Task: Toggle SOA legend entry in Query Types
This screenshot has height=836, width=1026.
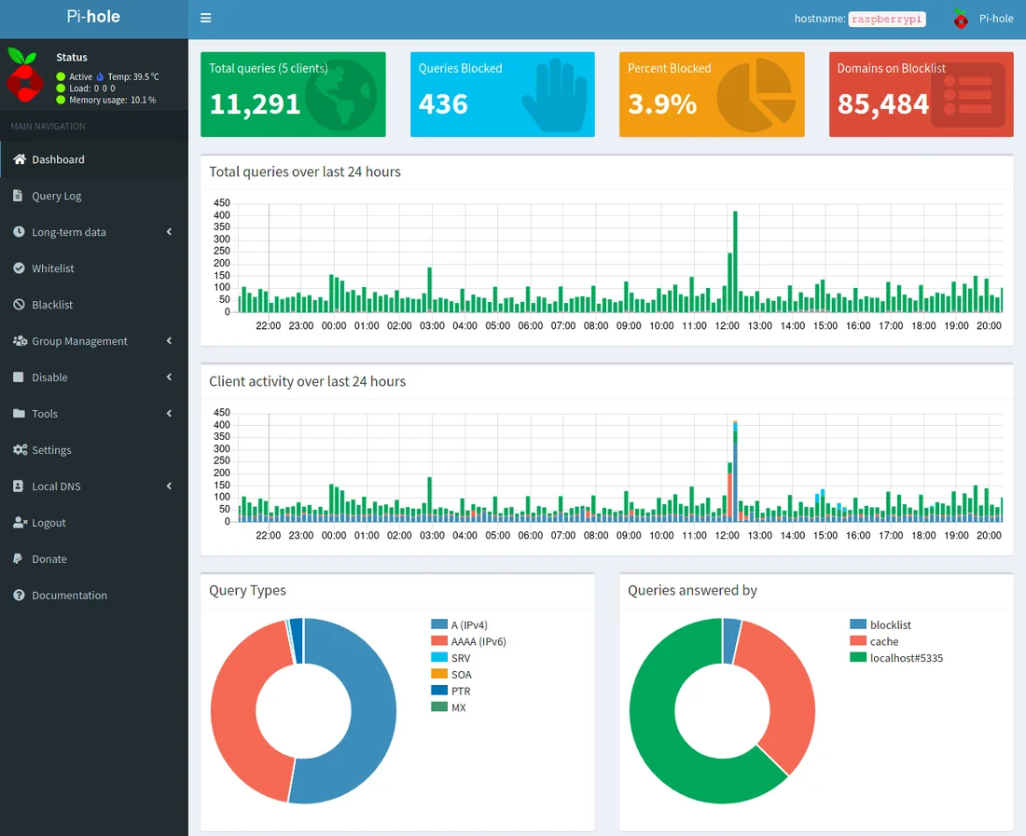Action: click(451, 674)
